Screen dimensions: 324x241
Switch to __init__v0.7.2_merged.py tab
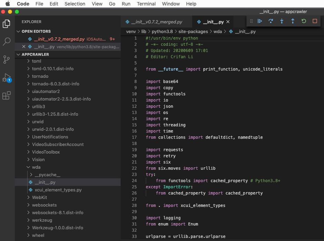point(156,22)
